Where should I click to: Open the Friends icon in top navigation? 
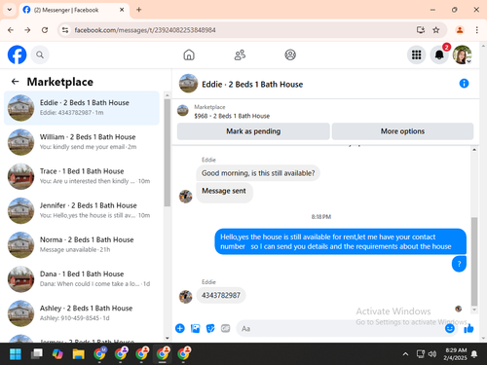click(x=240, y=55)
